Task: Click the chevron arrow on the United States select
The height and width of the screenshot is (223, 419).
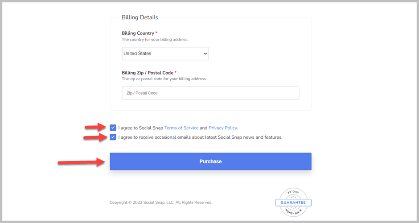Action: 205,54
